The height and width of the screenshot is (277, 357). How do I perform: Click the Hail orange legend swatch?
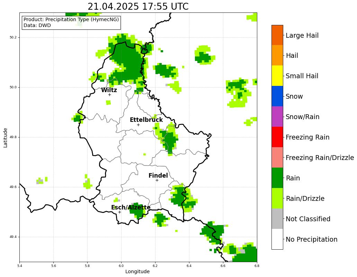[277, 55]
